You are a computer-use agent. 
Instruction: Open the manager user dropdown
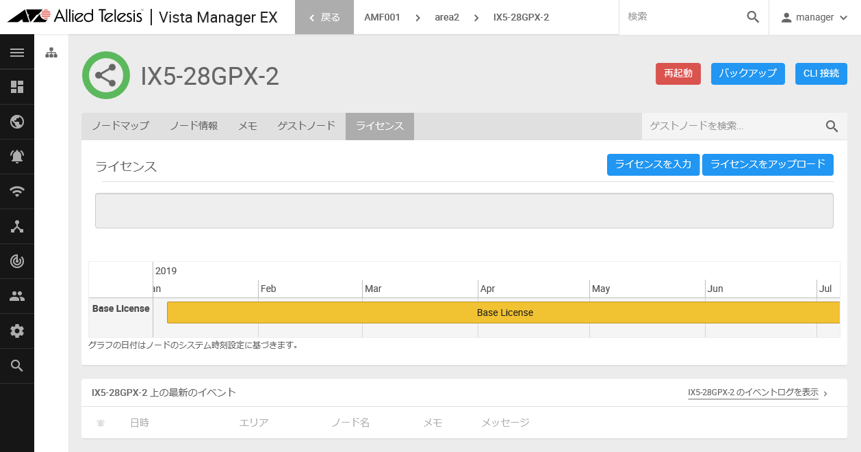coord(814,17)
